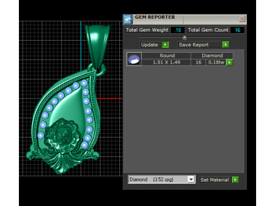Click the Total Gem Count label
The width and height of the screenshot is (275, 206).
[208, 30]
